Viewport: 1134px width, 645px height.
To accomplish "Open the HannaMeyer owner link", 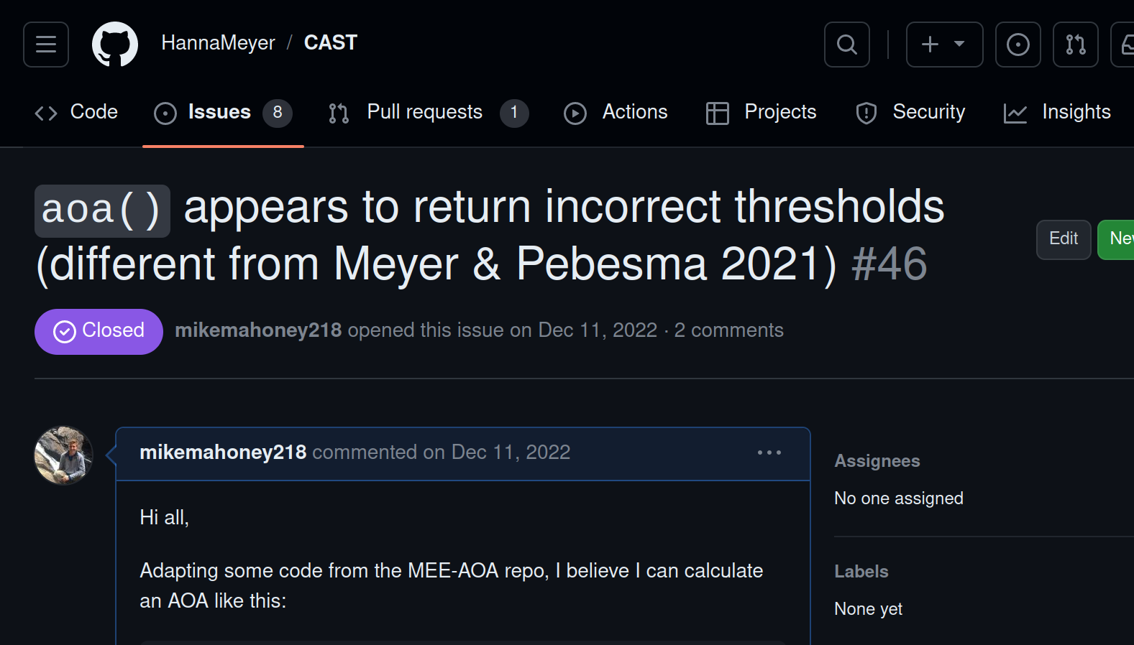I will [x=218, y=43].
